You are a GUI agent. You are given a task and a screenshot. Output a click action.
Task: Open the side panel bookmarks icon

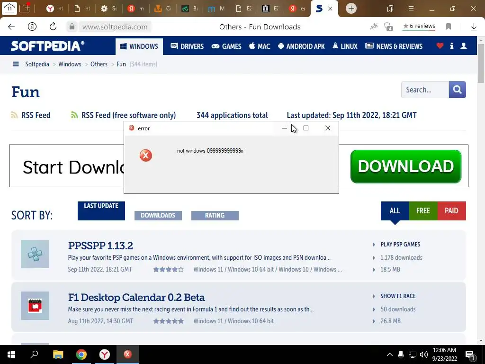(x=390, y=9)
